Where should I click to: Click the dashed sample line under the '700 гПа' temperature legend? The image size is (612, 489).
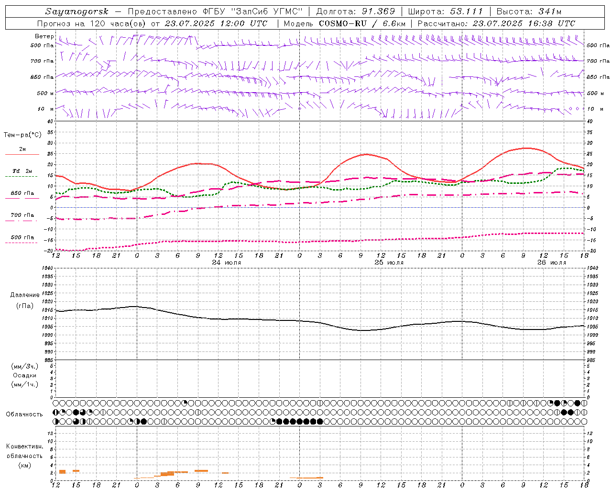click(x=22, y=221)
